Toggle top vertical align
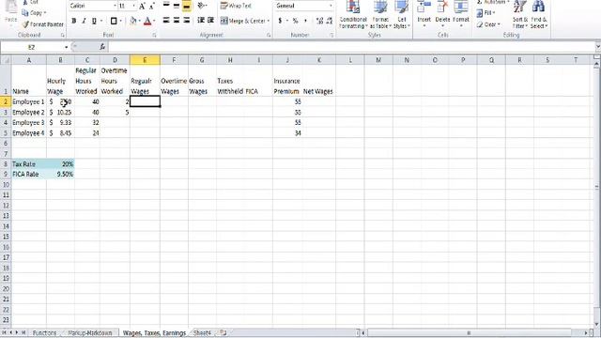 pyautogui.click(x=166, y=7)
